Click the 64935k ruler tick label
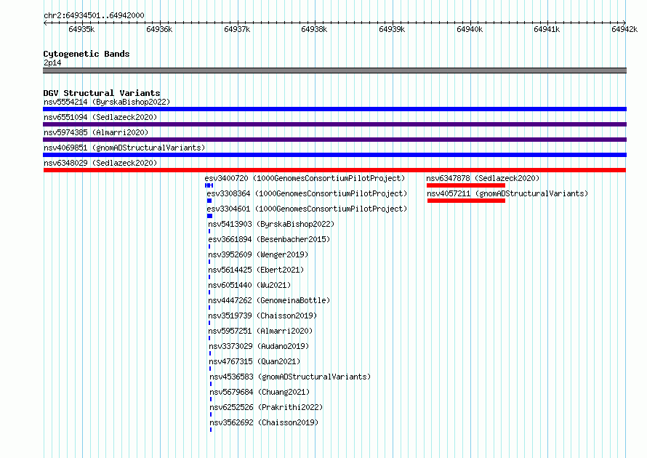The width and height of the screenshot is (647, 458). [x=81, y=29]
